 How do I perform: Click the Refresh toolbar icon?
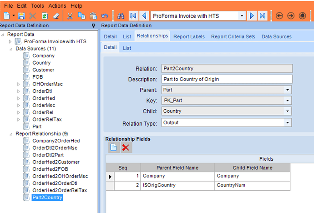tap(45, 15)
